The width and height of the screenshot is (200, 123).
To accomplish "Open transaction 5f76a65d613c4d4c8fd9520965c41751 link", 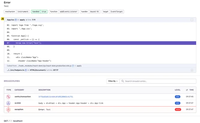I will tap(56, 96).
